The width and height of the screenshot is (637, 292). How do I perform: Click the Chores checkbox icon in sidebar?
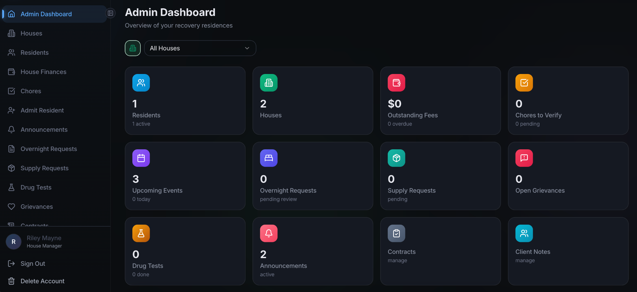point(11,91)
